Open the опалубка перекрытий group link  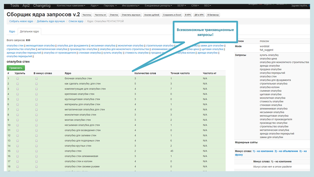tap(19, 56)
